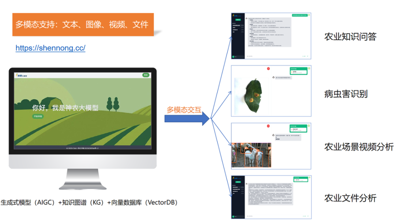This screenshot has height=222, width=395.
Task: Select the 农业场景视频分析 label
Action: [x=358, y=147]
